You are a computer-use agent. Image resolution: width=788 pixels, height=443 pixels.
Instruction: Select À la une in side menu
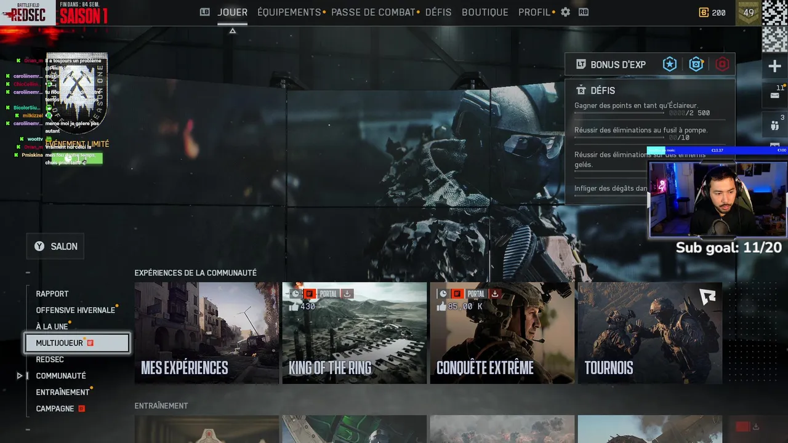52,327
